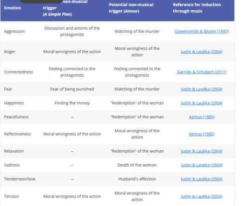Open Juslin & Laukka link in Relaxation row

pyautogui.click(x=202, y=151)
